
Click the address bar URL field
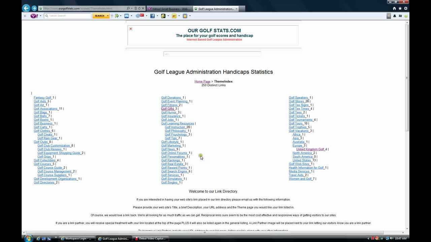click(x=84, y=8)
